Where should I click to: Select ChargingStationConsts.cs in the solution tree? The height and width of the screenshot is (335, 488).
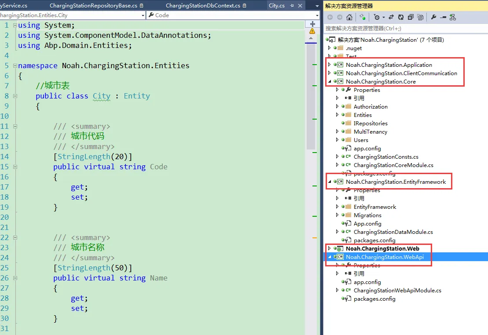click(385, 157)
